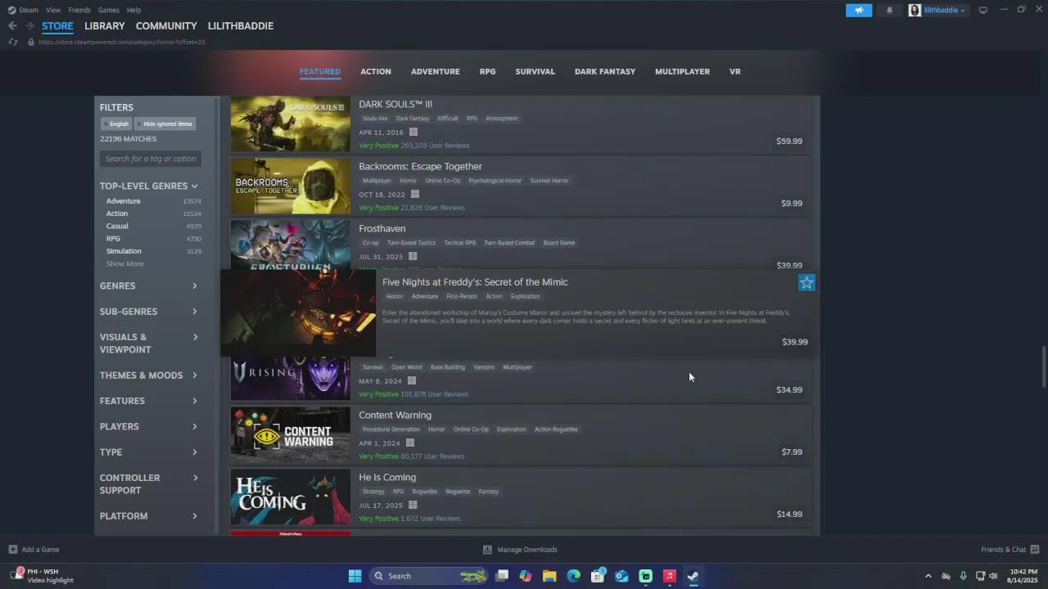Filter by Simulation genre
1048x589 pixels.
pyautogui.click(x=124, y=251)
